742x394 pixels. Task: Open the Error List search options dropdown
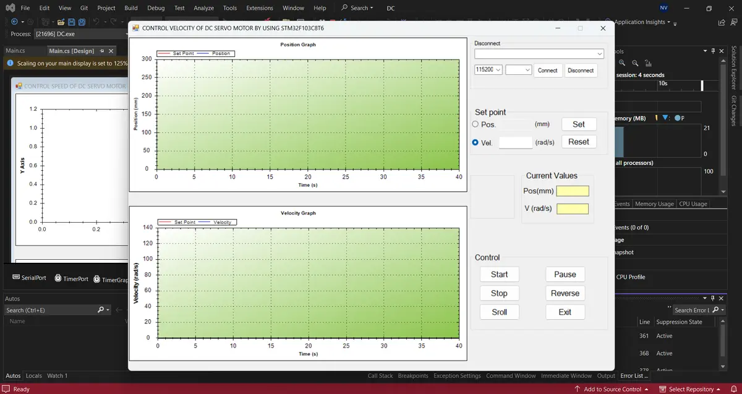click(722, 310)
